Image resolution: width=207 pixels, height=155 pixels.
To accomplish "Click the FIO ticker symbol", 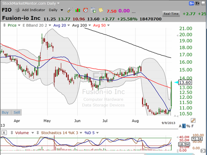I will 7,10.
